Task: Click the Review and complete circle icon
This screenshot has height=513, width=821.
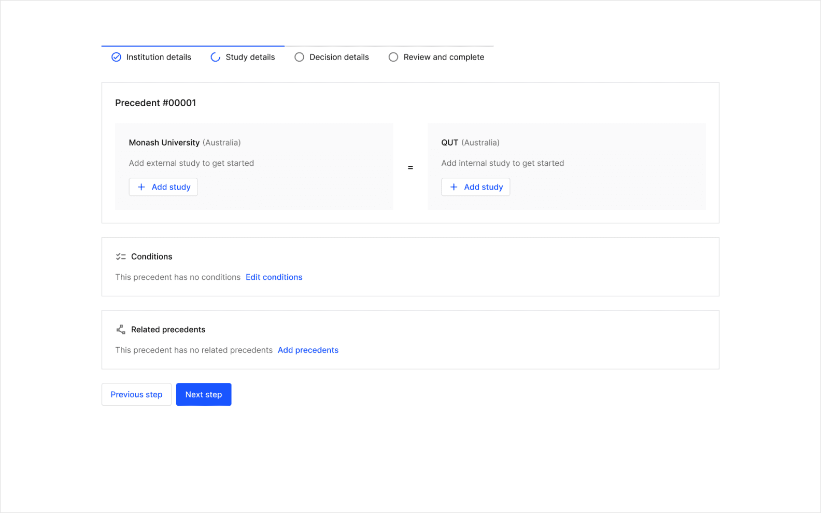Action: tap(393, 57)
